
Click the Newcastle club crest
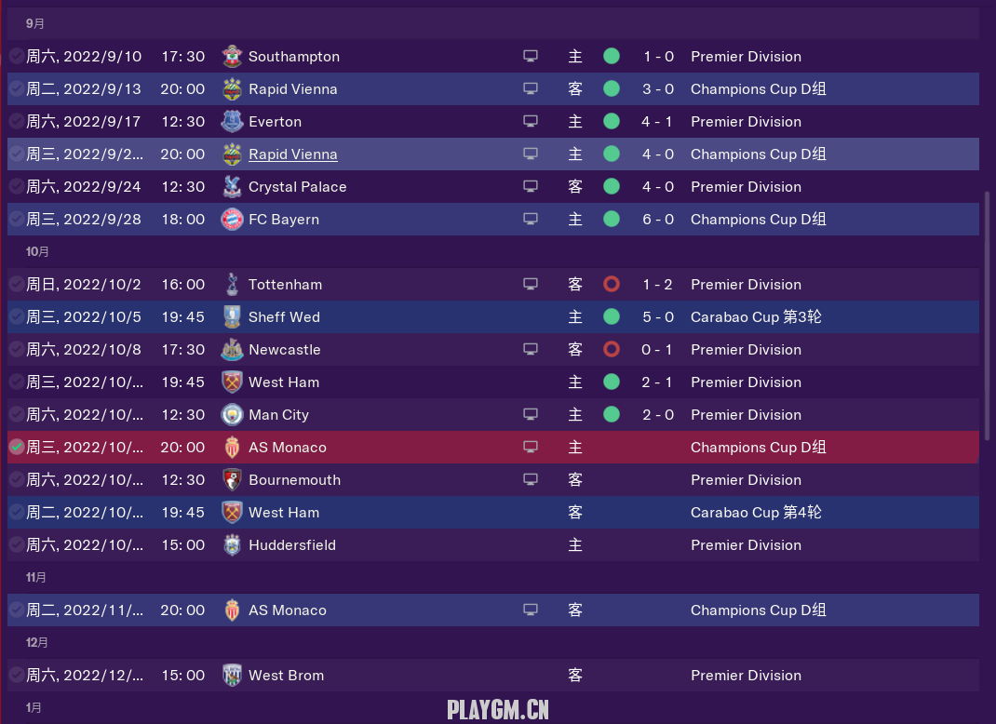[x=232, y=350]
